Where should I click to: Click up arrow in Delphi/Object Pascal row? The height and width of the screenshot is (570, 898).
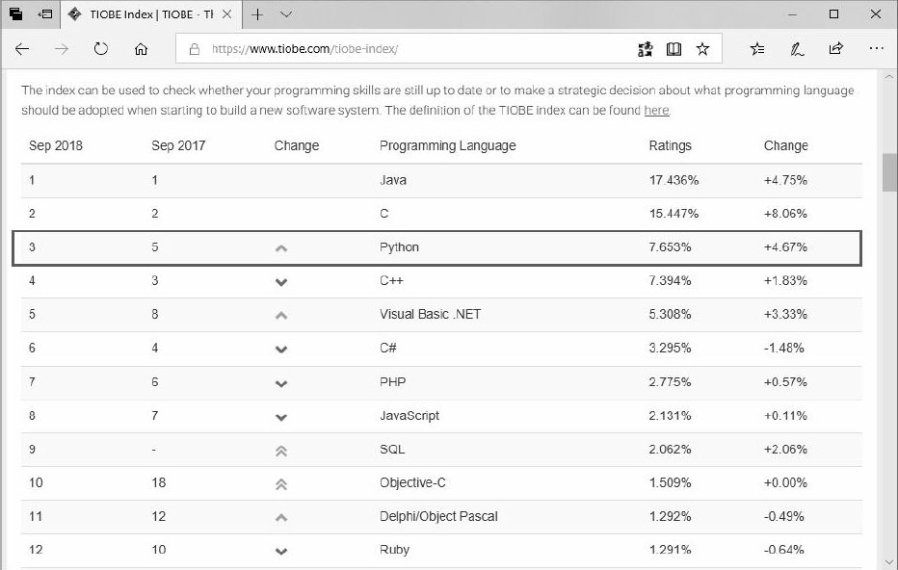(280, 518)
